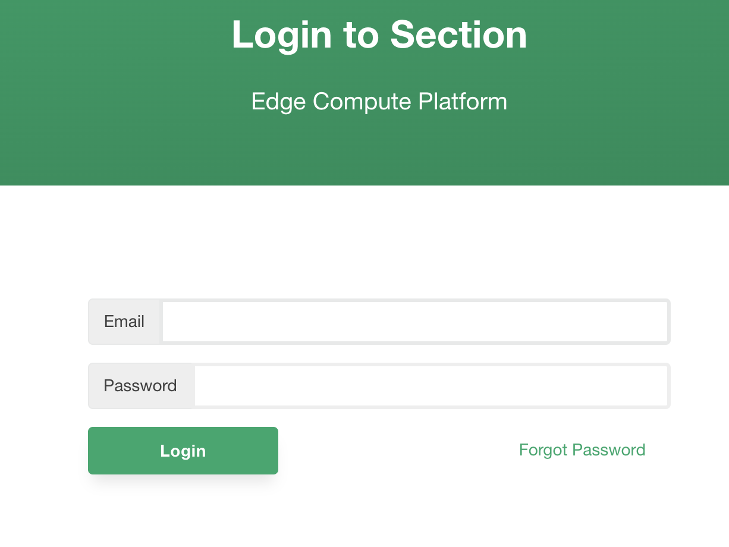
Task: Click the "Edge Compute Platform" subtitle
Action: [379, 102]
